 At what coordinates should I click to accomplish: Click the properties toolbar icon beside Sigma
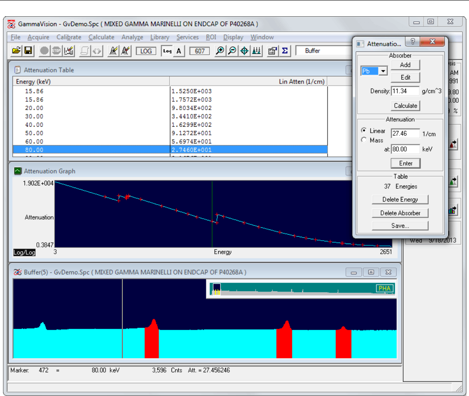(272, 51)
